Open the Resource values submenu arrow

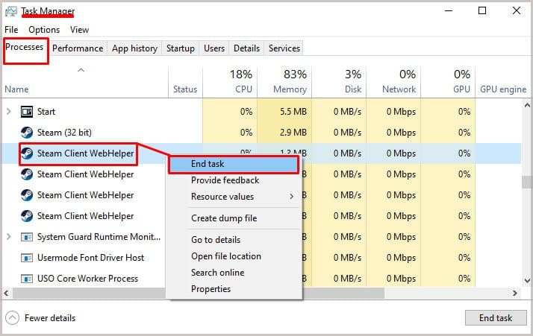click(291, 197)
